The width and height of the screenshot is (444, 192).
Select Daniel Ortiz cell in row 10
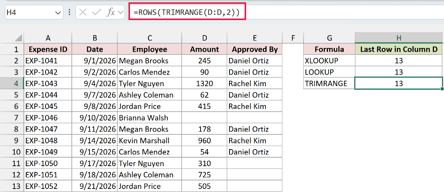click(x=255, y=152)
